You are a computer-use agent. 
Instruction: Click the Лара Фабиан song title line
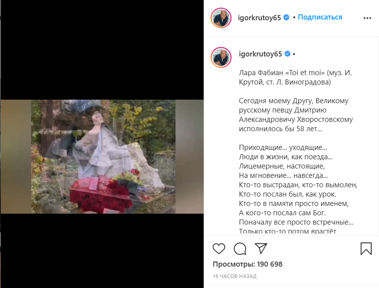click(x=295, y=77)
